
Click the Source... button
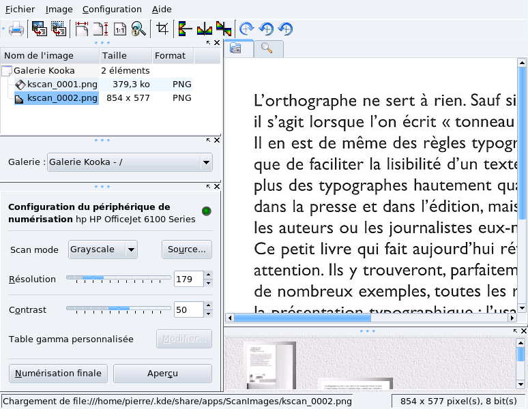point(186,249)
